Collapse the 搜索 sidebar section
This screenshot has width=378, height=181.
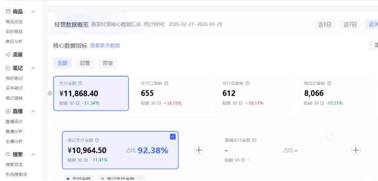[33, 155]
